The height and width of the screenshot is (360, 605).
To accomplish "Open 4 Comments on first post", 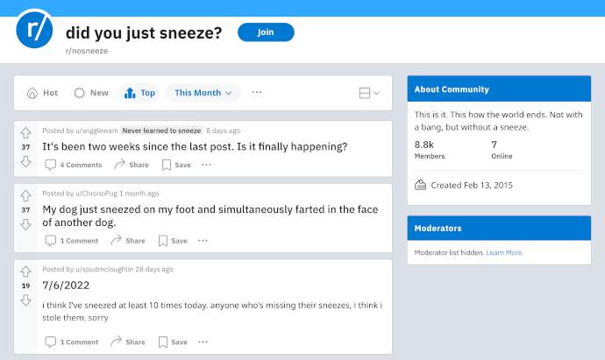I will [x=74, y=165].
